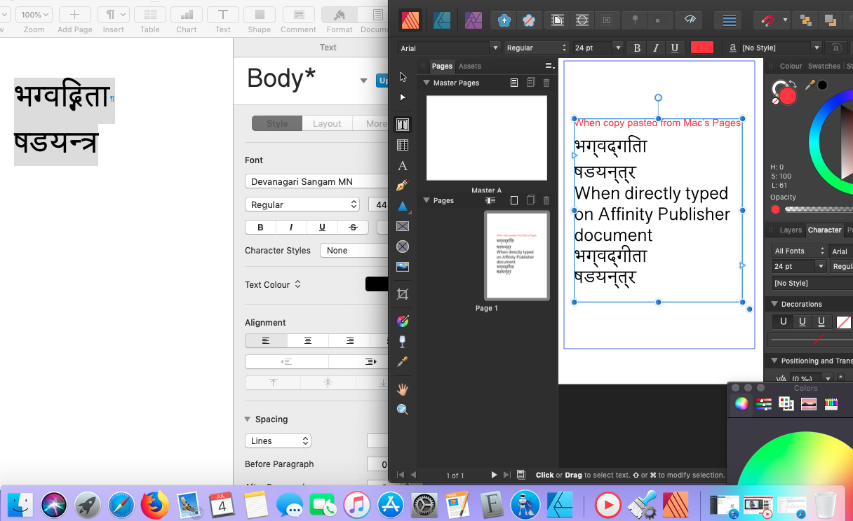Switch to the Swatches tab
Screen dimensions: 853x521
824,66
